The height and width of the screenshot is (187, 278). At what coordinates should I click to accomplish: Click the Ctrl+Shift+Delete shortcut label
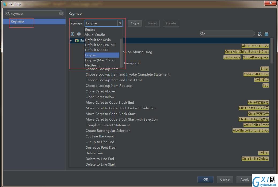click(x=255, y=159)
